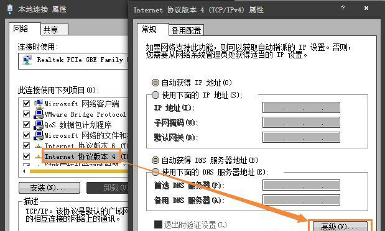Select 使用下面的 IP 地址 radio button

click(155, 95)
